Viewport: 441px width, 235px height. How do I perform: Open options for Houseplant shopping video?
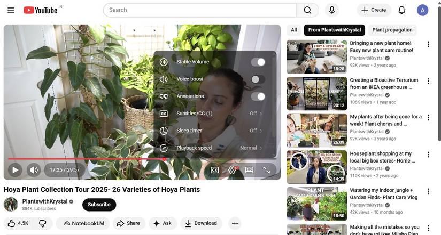coord(428,155)
